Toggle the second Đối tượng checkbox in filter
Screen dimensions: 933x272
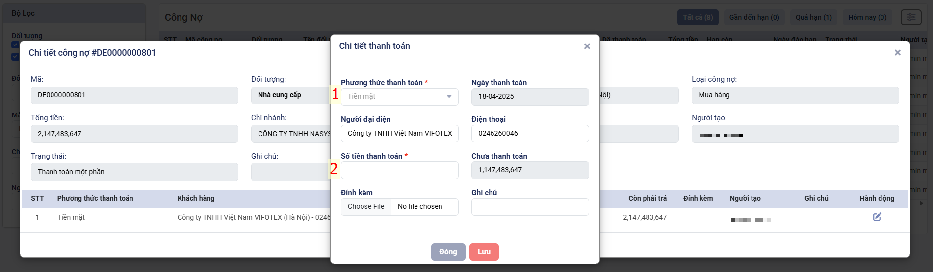(x=15, y=57)
